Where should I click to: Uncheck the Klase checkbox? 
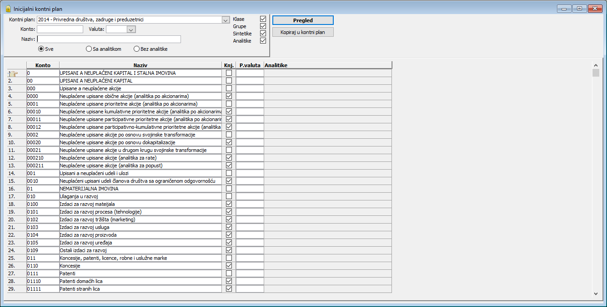[263, 19]
